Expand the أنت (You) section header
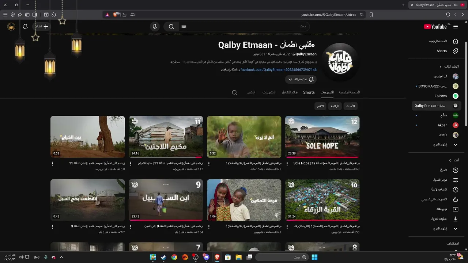468x263 pixels. tap(454, 160)
